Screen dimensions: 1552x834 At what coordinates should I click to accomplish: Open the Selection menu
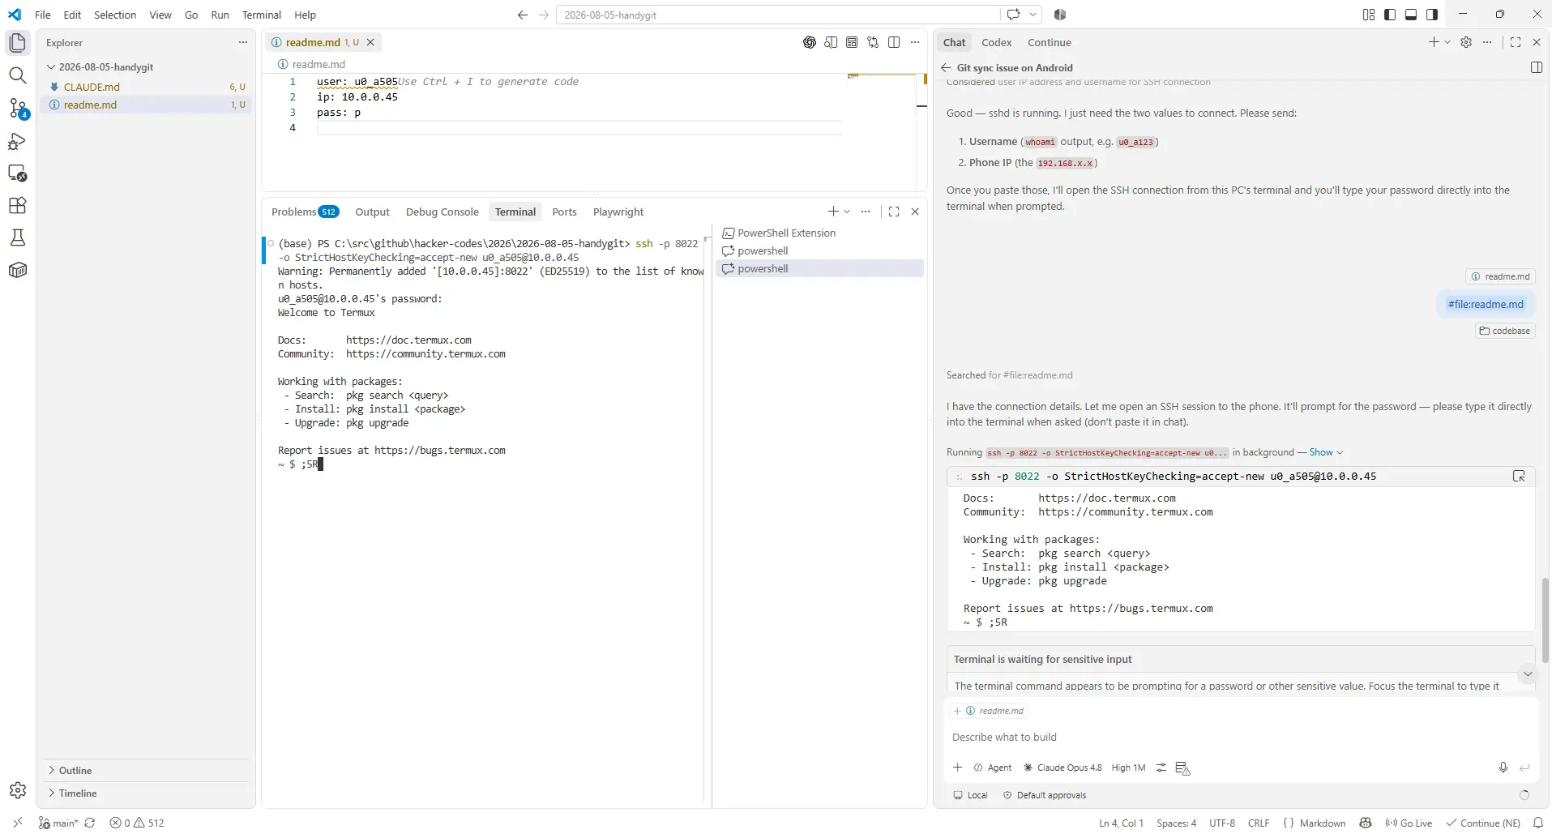tap(115, 15)
